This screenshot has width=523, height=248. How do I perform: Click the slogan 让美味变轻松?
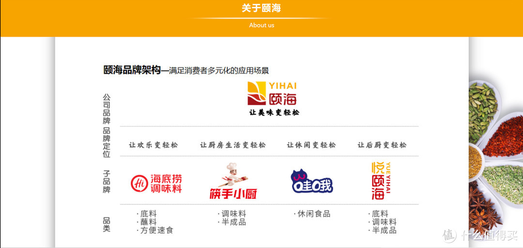pos(274,113)
